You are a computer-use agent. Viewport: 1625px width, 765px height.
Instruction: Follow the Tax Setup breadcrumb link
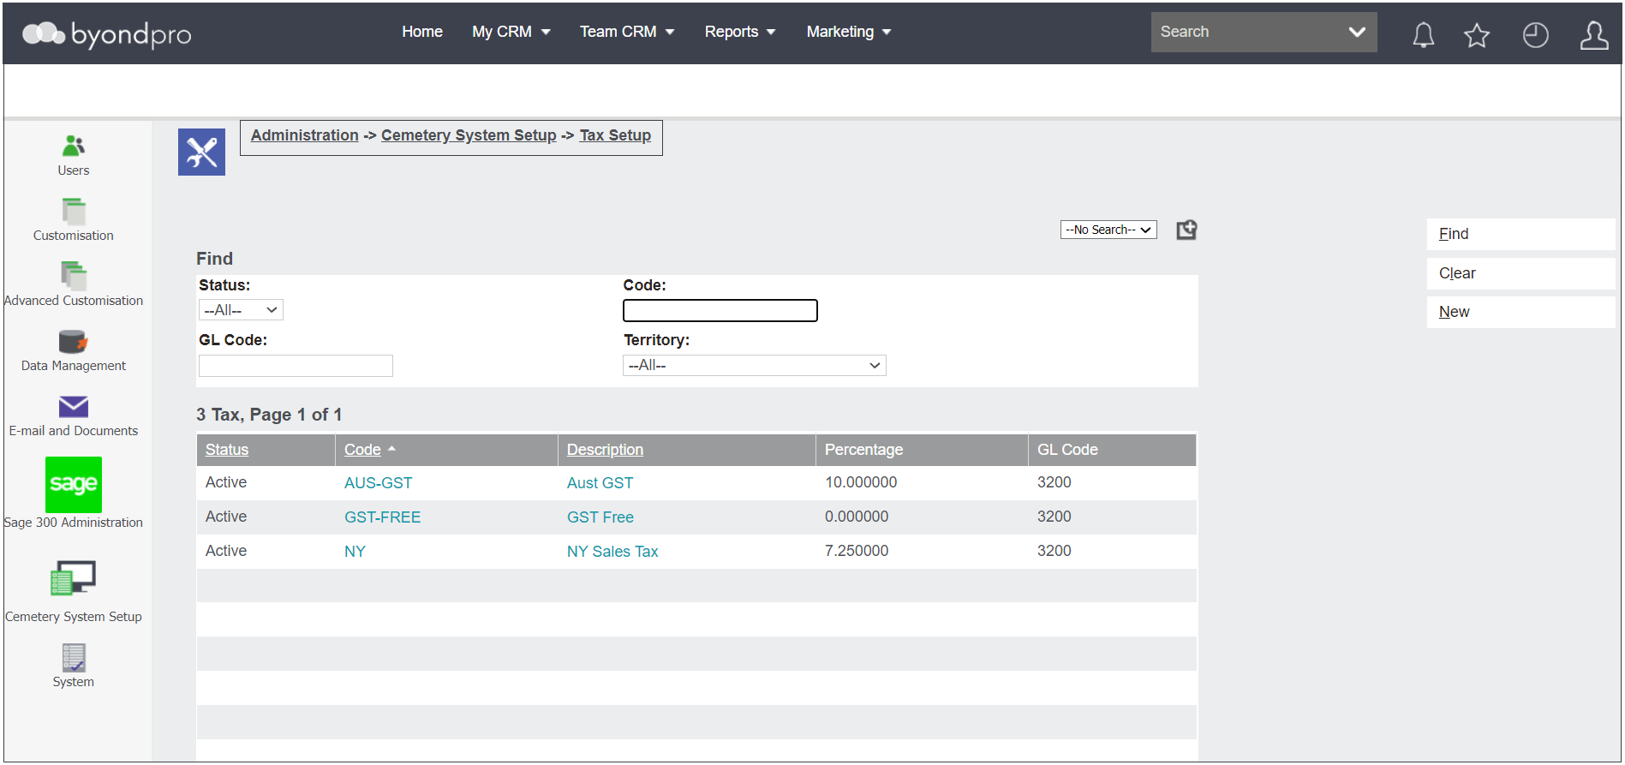(x=615, y=135)
